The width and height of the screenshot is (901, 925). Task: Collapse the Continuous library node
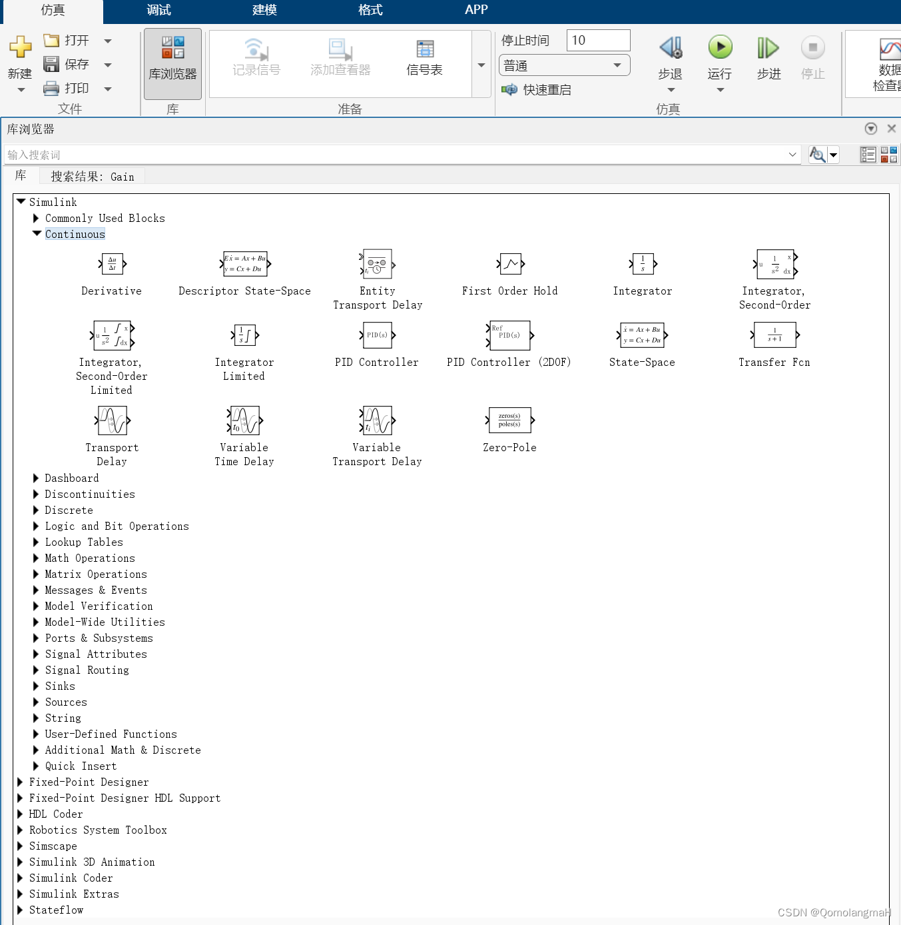click(37, 233)
